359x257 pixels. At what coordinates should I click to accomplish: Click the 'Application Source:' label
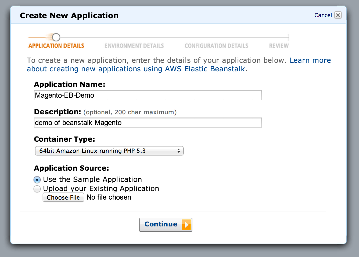pyautogui.click(x=71, y=168)
